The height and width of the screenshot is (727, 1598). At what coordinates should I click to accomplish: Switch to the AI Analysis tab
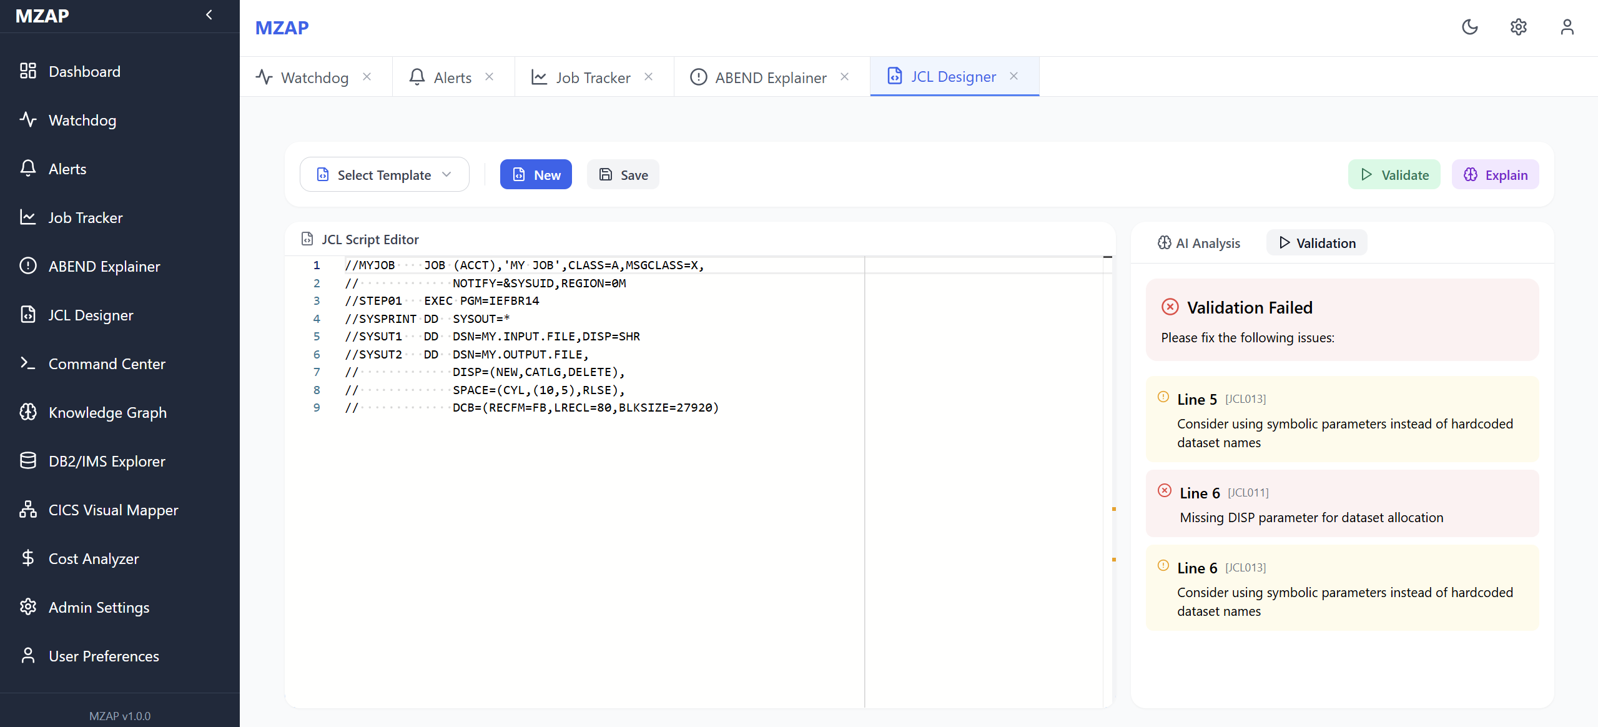click(1198, 243)
